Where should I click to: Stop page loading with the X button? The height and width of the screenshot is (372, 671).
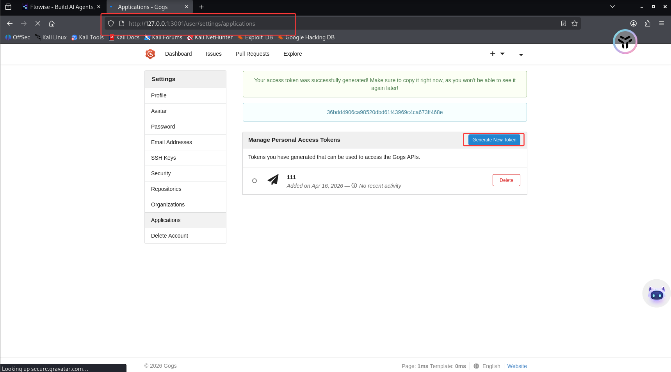38,23
